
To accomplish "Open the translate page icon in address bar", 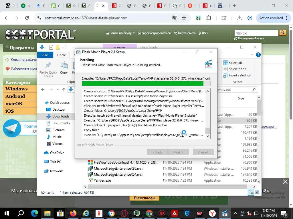I will (175, 18).
